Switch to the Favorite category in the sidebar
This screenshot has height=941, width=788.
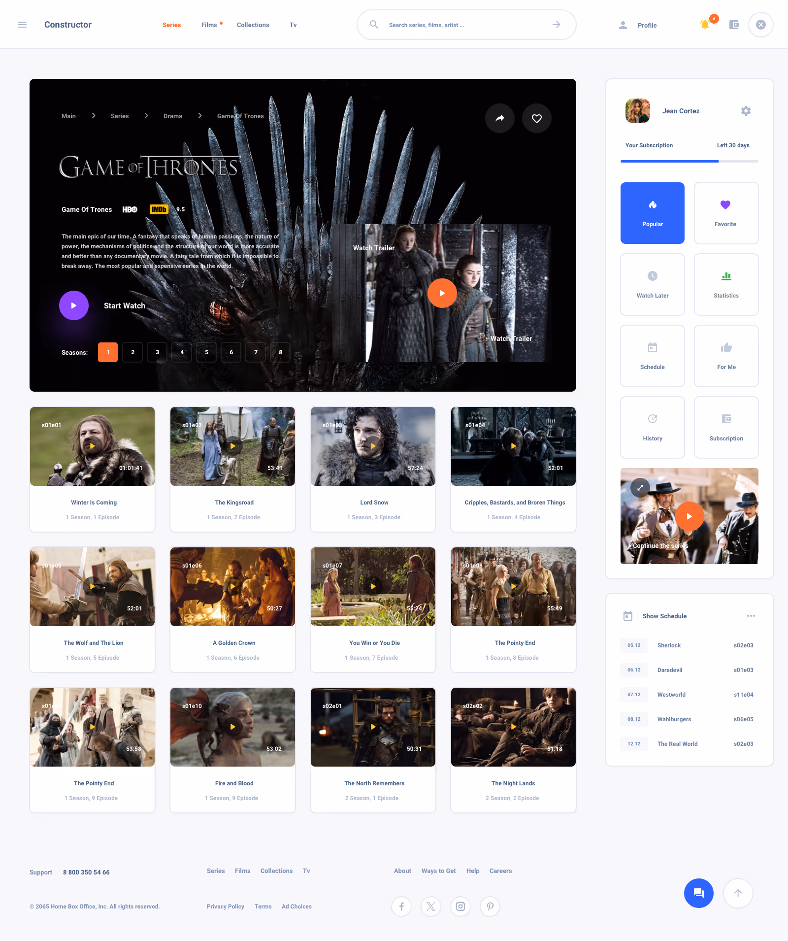pos(726,213)
